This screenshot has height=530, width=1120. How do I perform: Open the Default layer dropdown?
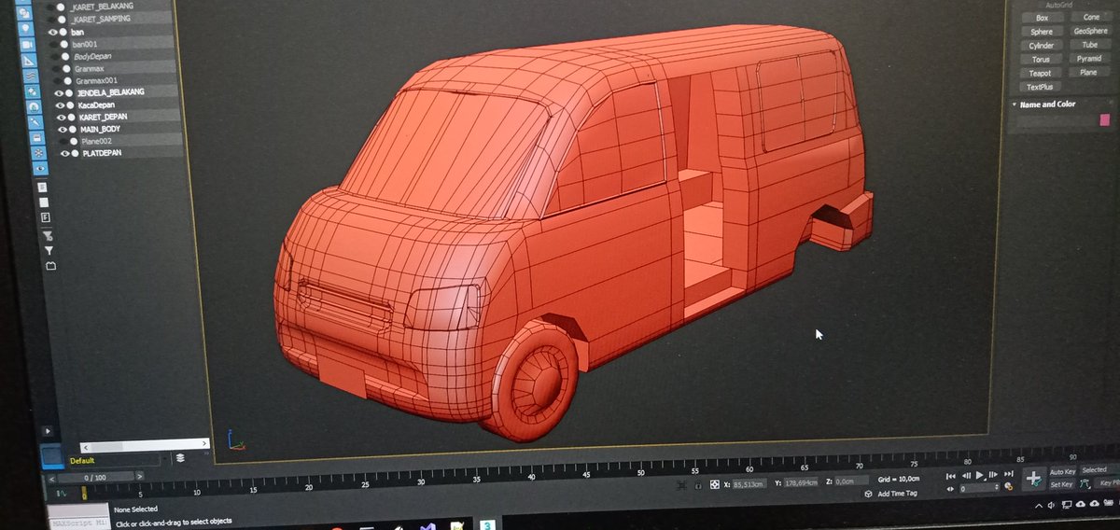point(165,458)
